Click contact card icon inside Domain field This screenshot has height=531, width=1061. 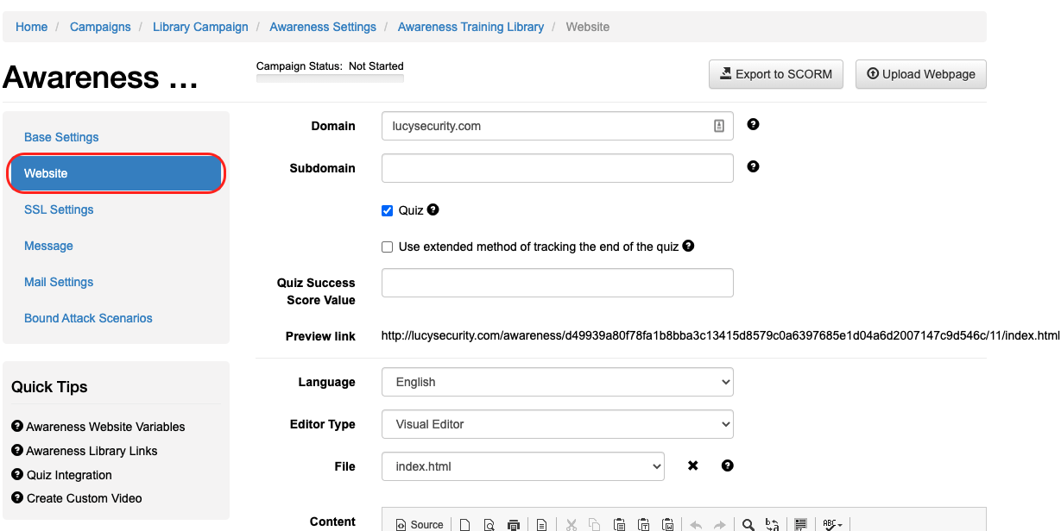[719, 126]
